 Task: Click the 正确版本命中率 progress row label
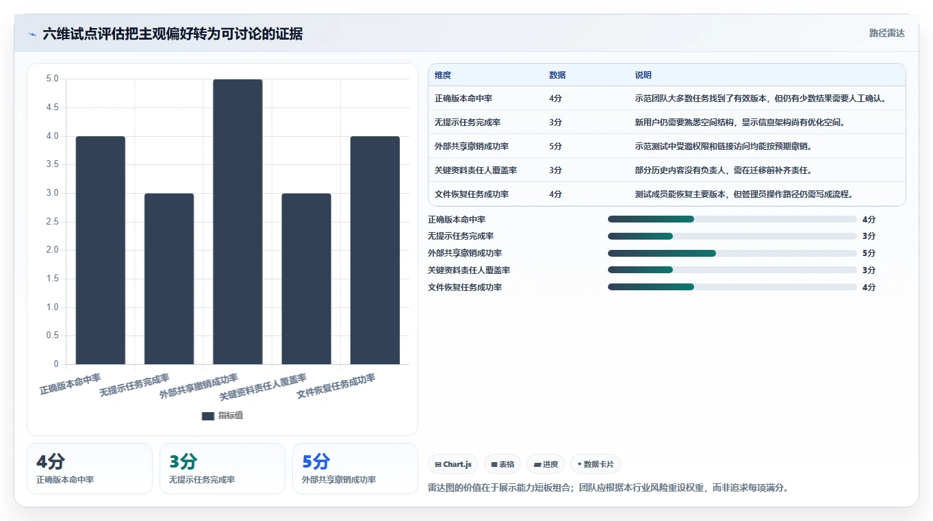(457, 220)
